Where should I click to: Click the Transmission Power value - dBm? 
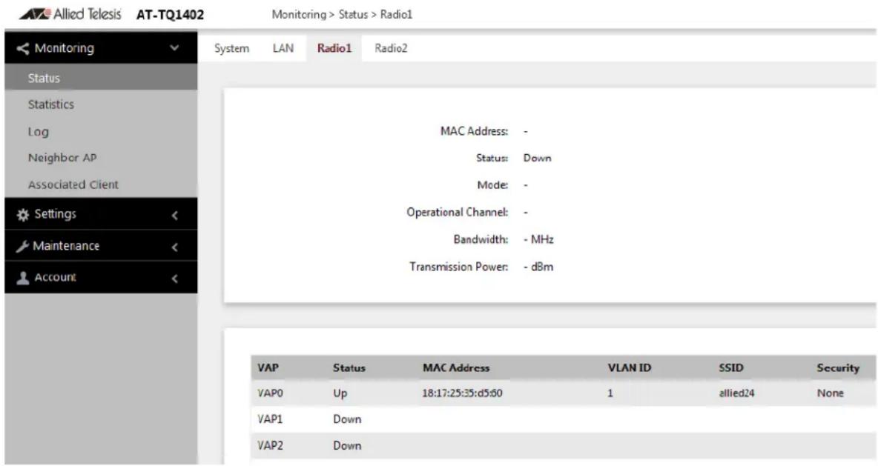538,267
